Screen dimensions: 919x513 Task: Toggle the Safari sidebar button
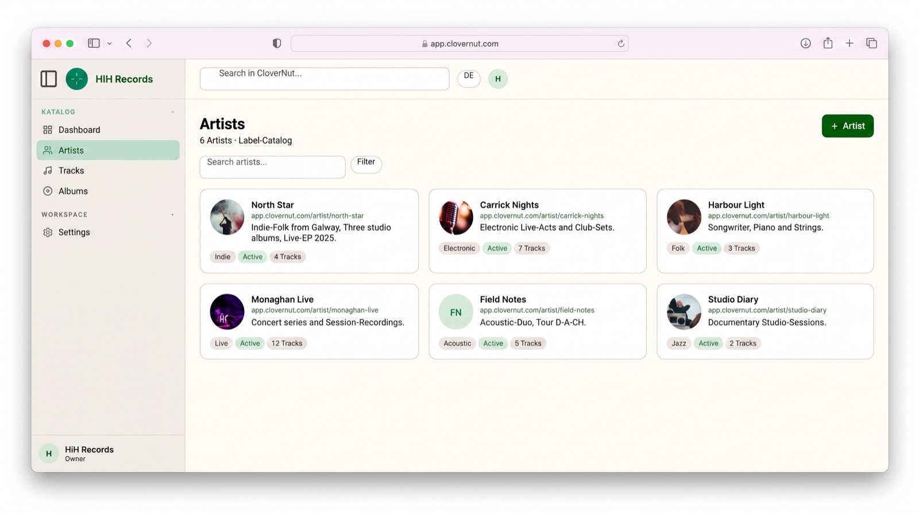94,43
